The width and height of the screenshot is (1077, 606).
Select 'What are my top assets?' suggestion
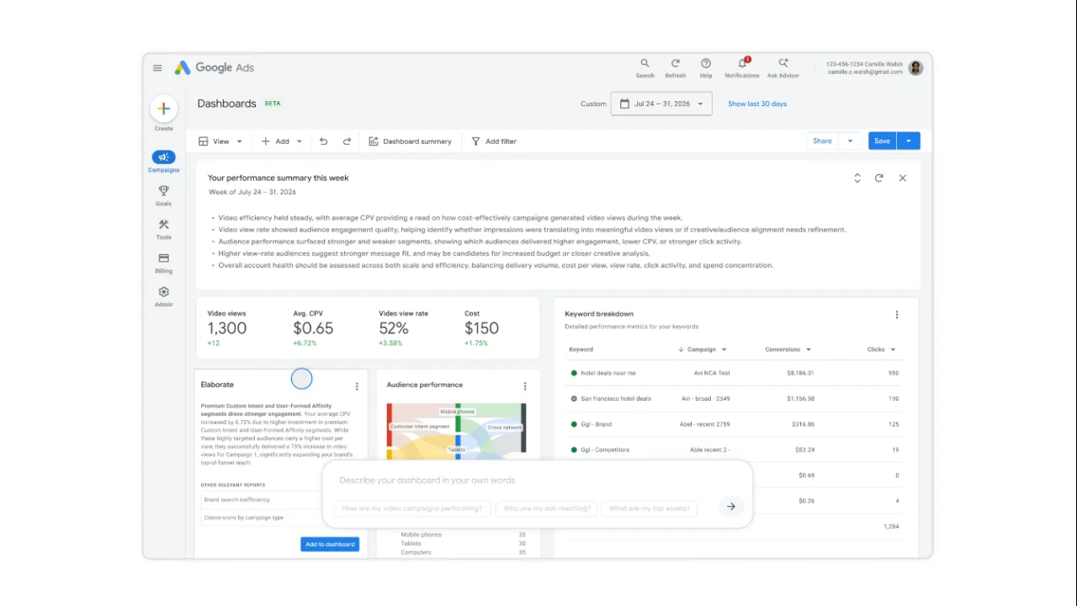(650, 508)
